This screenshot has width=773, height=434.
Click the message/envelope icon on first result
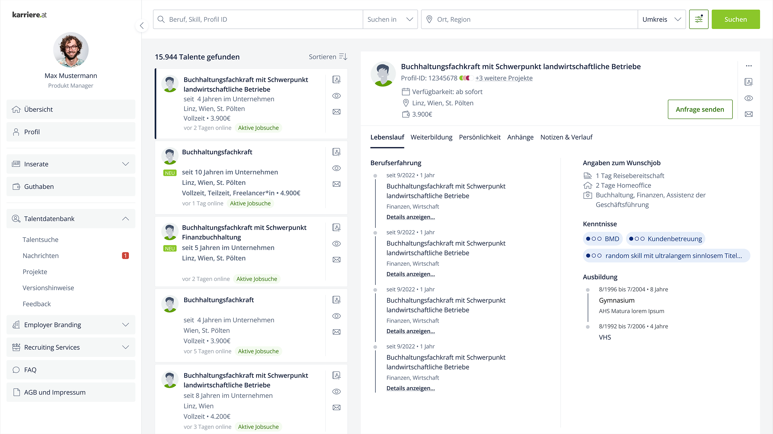[x=337, y=112]
